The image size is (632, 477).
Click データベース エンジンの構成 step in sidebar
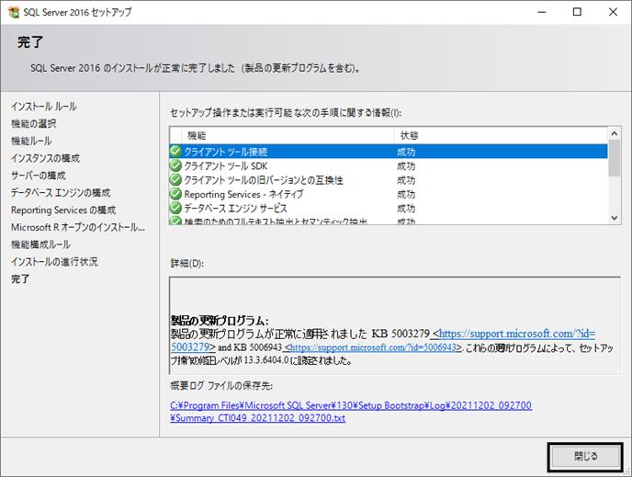click(x=61, y=193)
